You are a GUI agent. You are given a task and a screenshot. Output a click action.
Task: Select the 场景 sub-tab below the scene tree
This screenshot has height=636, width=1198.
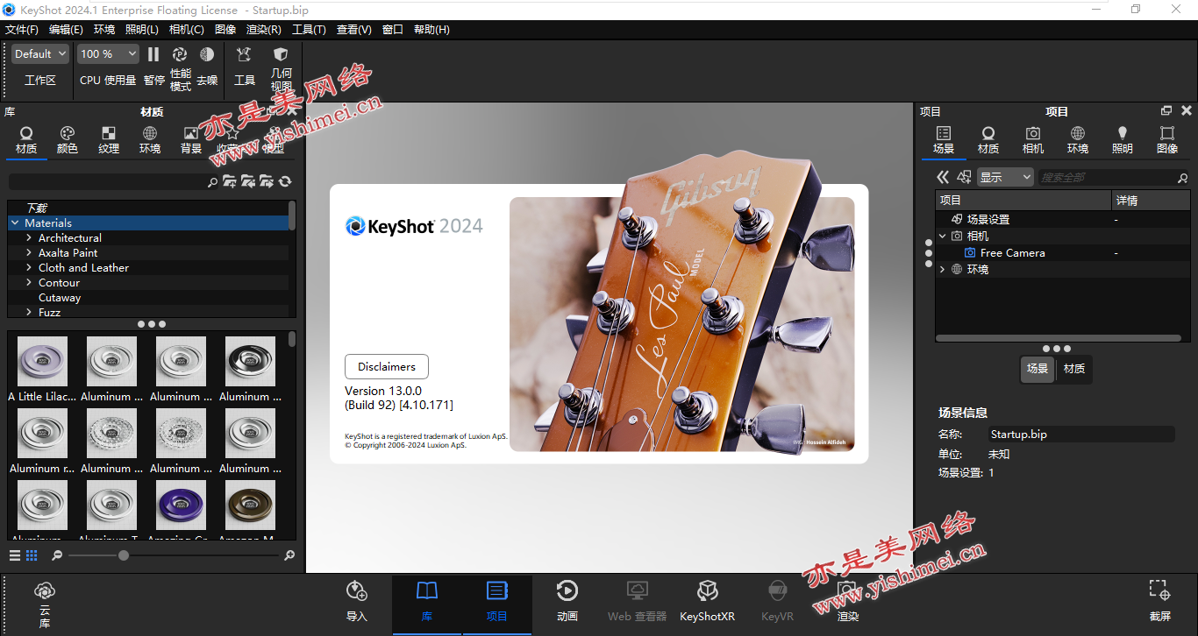[x=1038, y=369]
